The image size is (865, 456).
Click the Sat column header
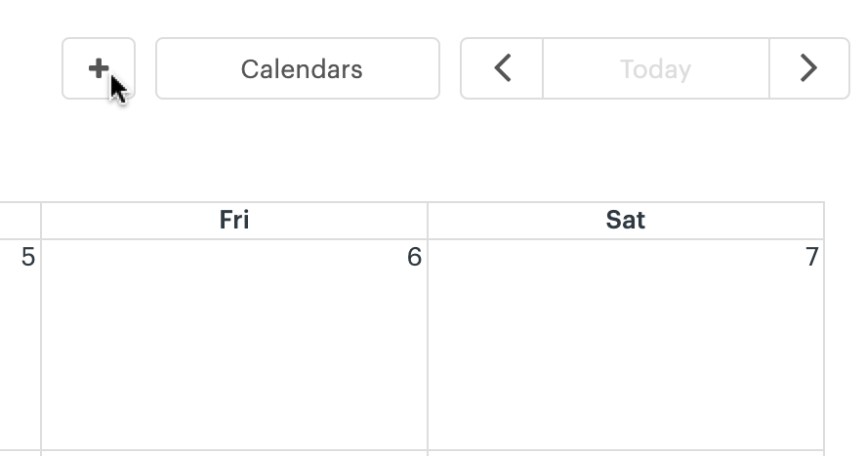pyautogui.click(x=626, y=221)
